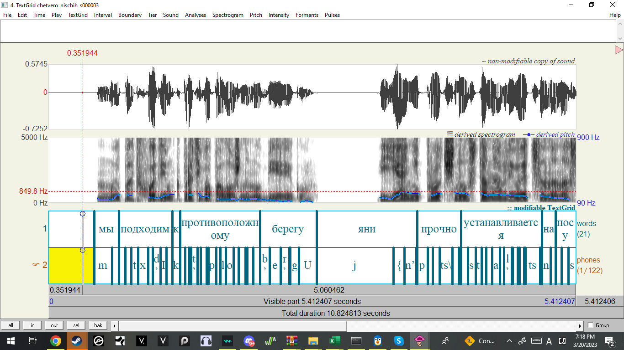Viewport: 624px width, 350px height.
Task: Select the берегу interval in the words tier
Action: coord(288,229)
